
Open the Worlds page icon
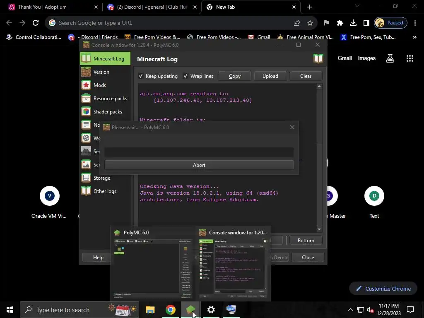tap(86, 138)
